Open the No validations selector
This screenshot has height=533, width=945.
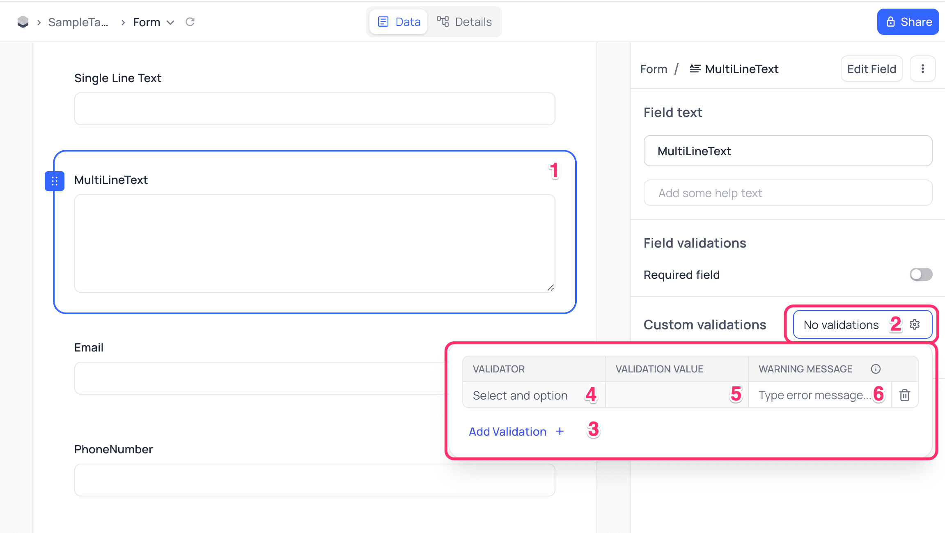(841, 324)
